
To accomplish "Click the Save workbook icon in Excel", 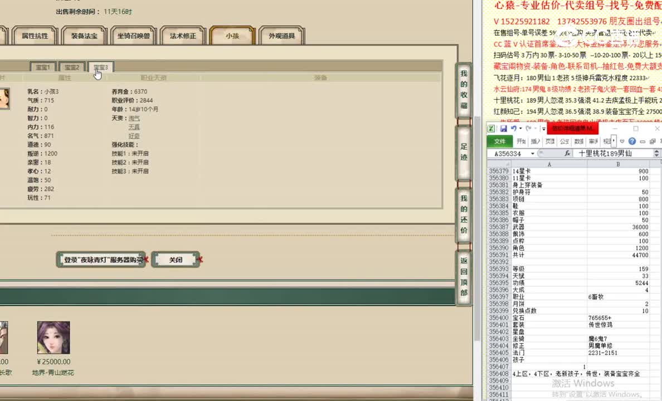I will point(503,128).
